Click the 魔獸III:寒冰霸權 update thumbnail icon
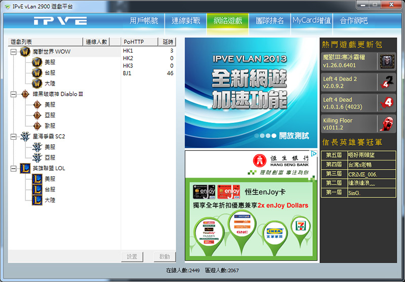This screenshot has width=405, height=282. [x=387, y=61]
